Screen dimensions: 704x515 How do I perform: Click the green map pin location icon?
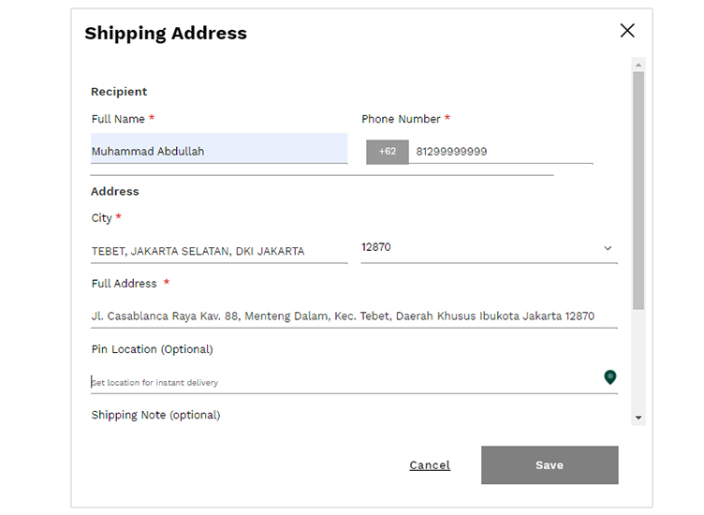pos(609,377)
